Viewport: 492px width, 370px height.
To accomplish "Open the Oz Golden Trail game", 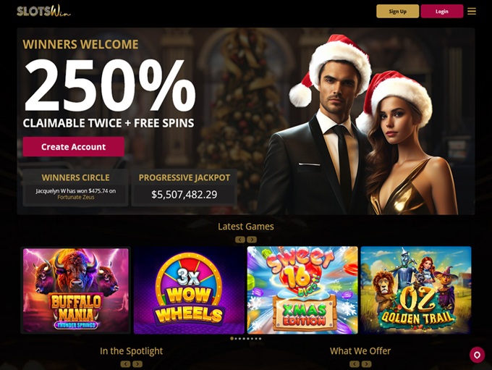I will click(416, 290).
